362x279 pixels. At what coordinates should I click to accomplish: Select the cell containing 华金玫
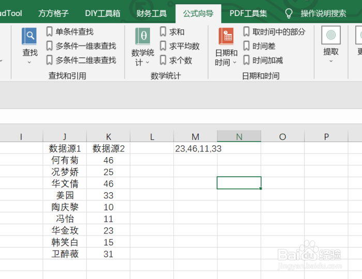point(65,230)
